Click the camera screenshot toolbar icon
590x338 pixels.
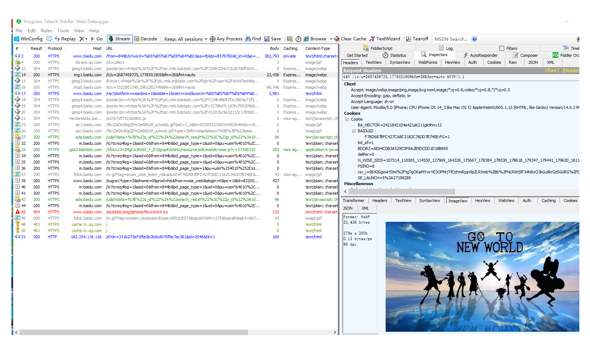(x=290, y=39)
